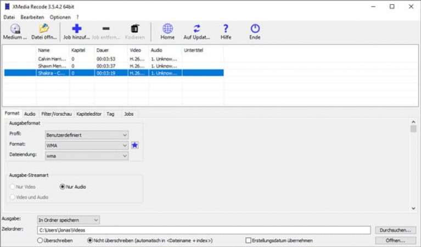The width and height of the screenshot is (421, 247).
Task: Open Hilfe question mark icon
Action: click(x=226, y=29)
